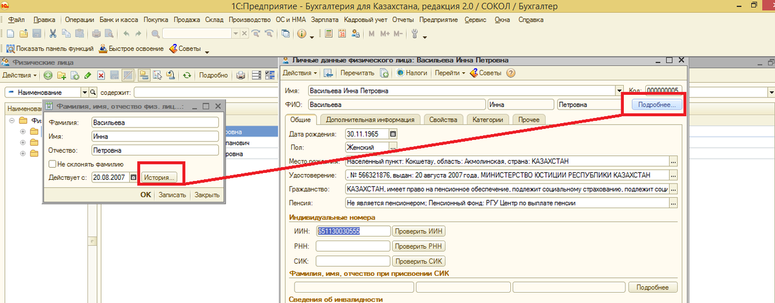Click the New document icon in main toolbar
The image size is (775, 303).
pyautogui.click(x=11, y=34)
